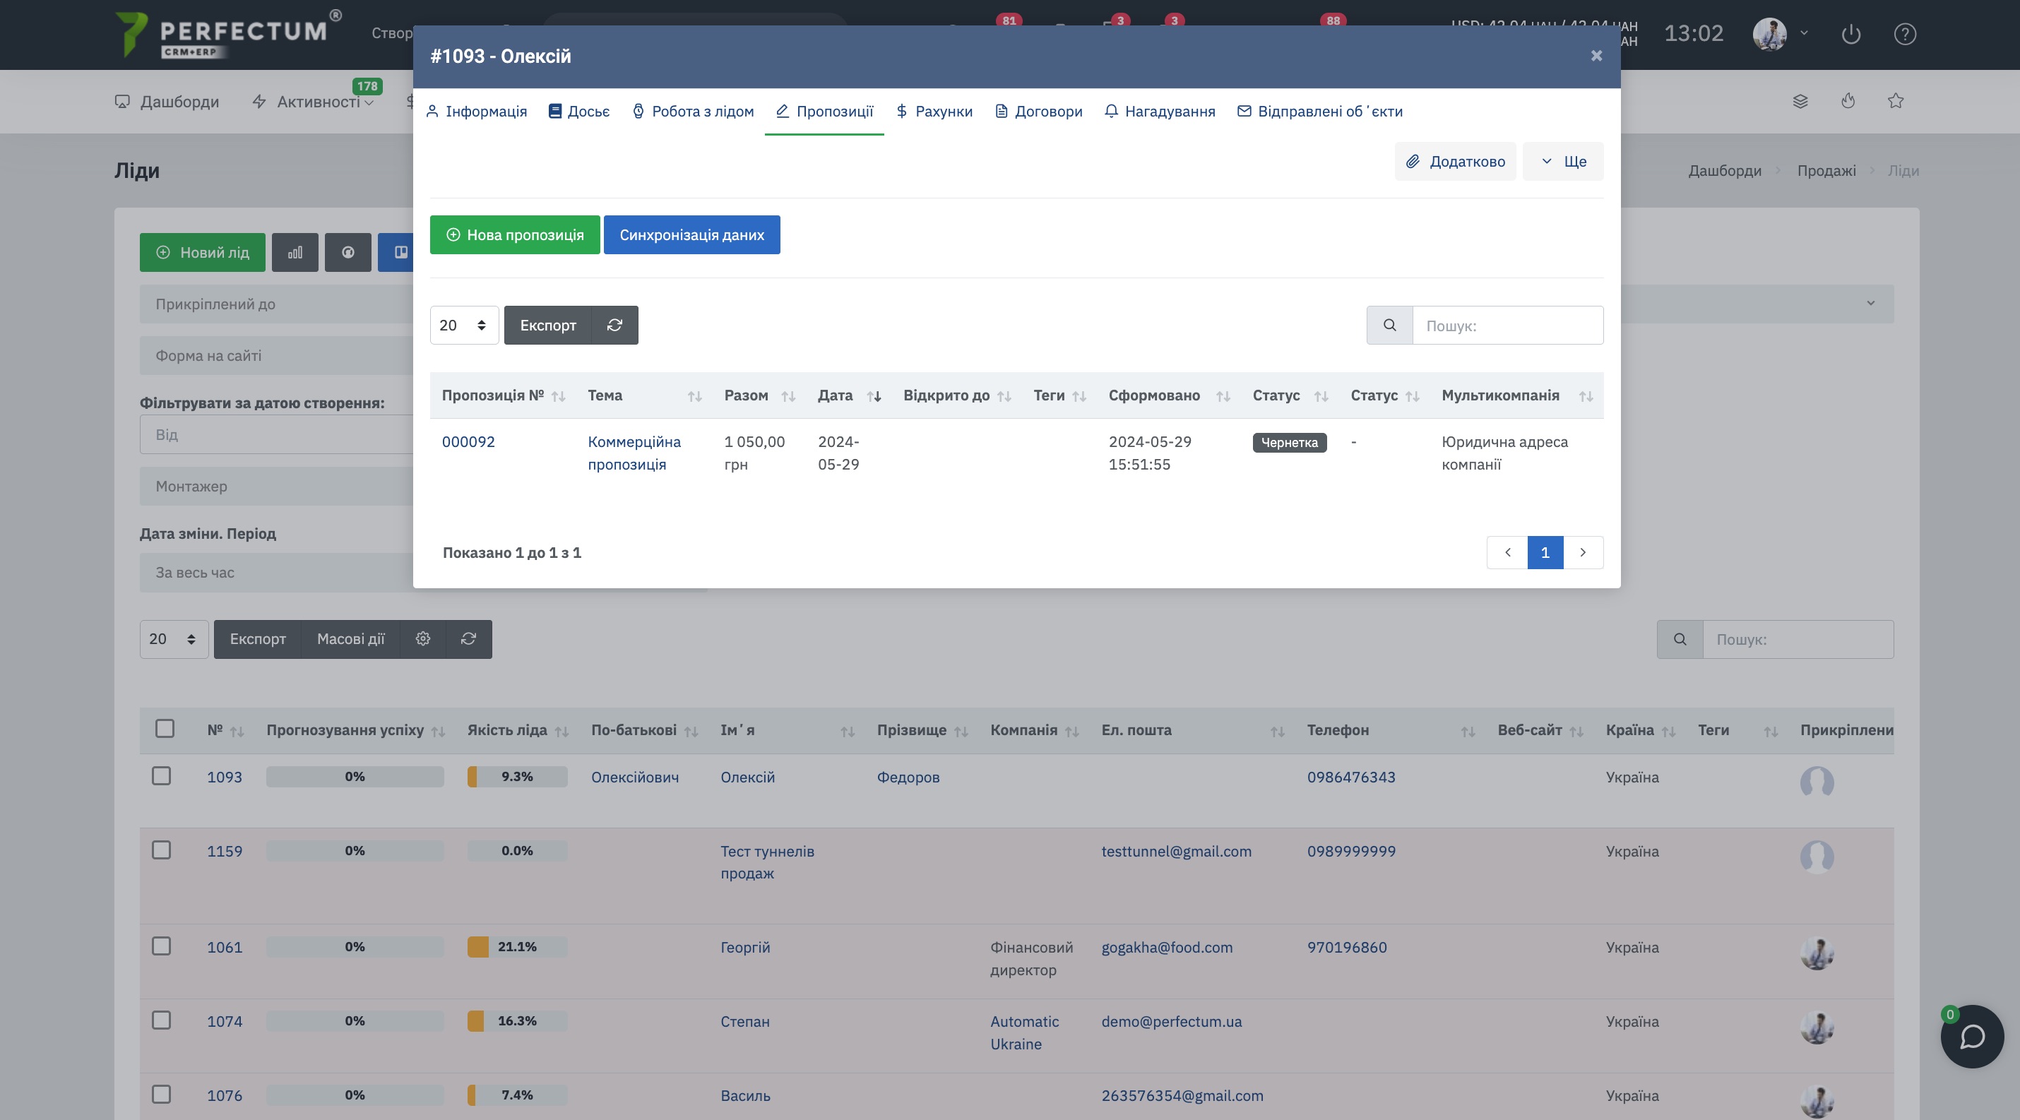Open the Нагадування tab
Screen dimensions: 2020x1120
pyautogui.click(x=1160, y=112)
